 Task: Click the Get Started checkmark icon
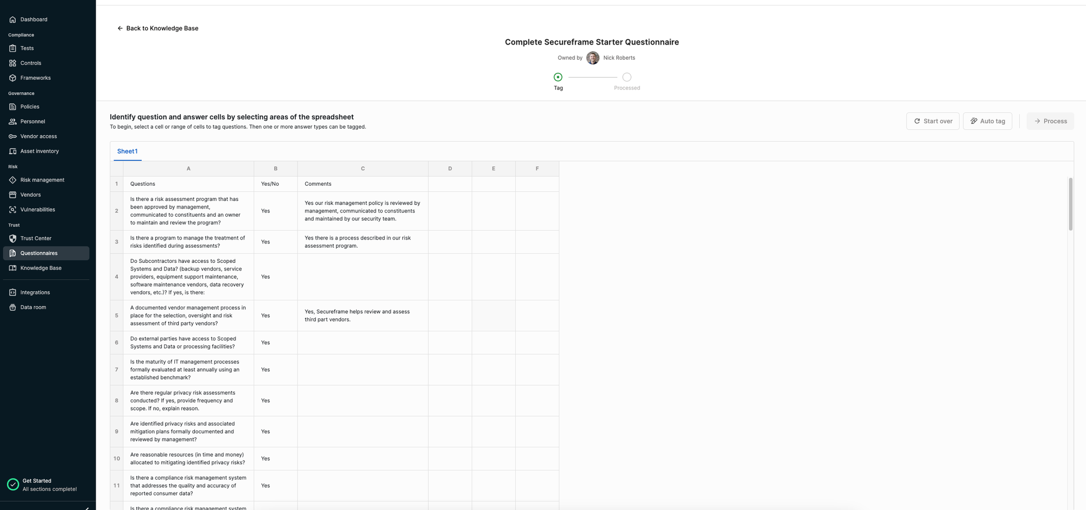click(13, 484)
